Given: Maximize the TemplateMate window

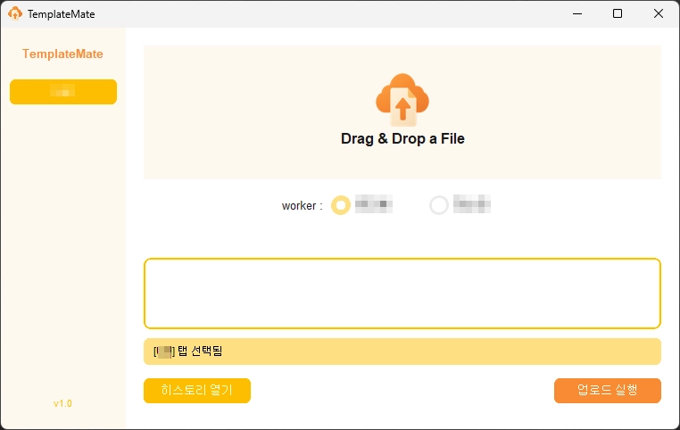Looking at the screenshot, I should (618, 13).
